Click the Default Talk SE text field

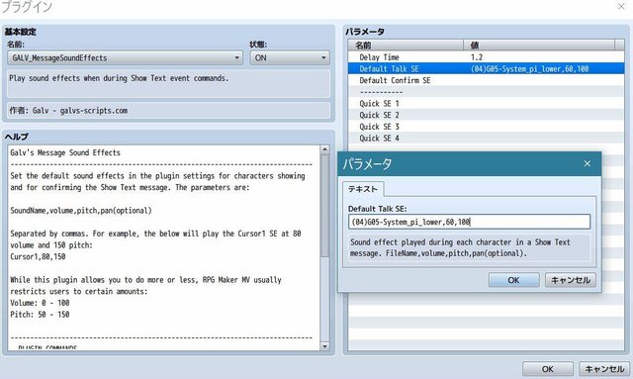pos(469,222)
